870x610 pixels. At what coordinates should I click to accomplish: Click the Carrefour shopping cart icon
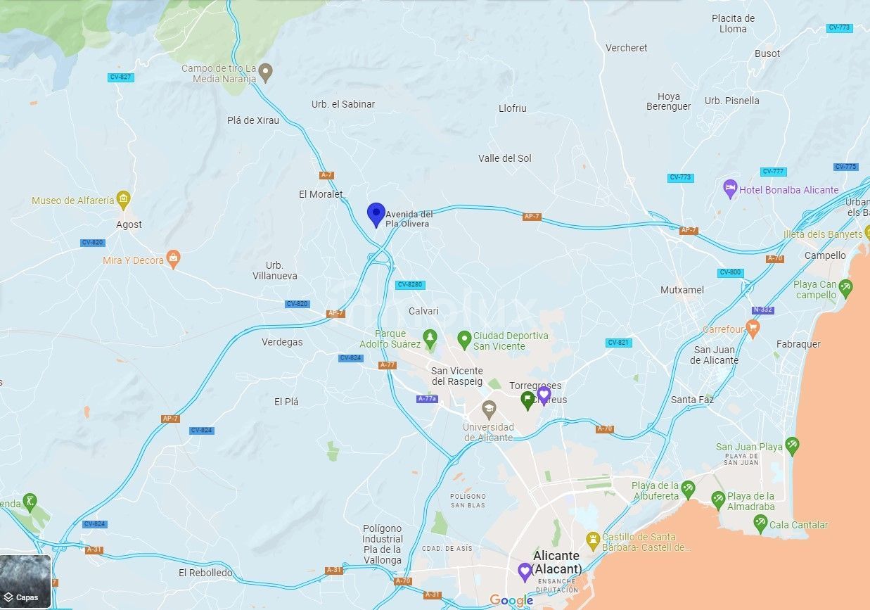(x=753, y=328)
